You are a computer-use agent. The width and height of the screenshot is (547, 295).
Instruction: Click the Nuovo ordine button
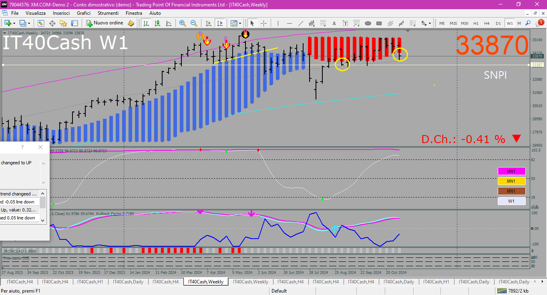click(105, 23)
